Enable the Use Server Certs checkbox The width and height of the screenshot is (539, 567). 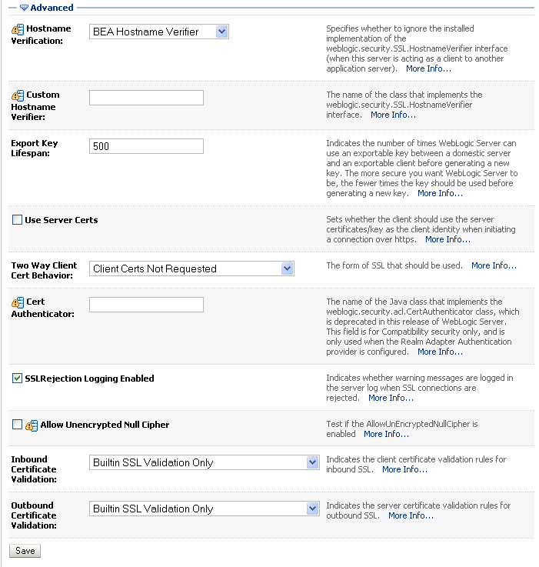(18, 220)
